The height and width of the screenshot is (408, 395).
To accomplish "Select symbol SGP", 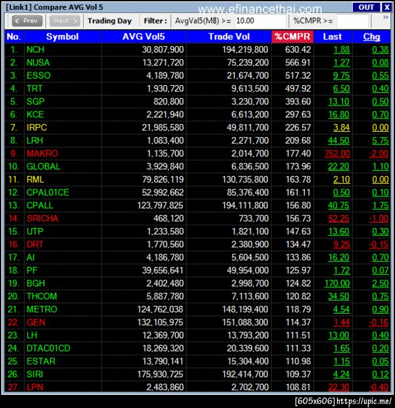I will [36, 102].
